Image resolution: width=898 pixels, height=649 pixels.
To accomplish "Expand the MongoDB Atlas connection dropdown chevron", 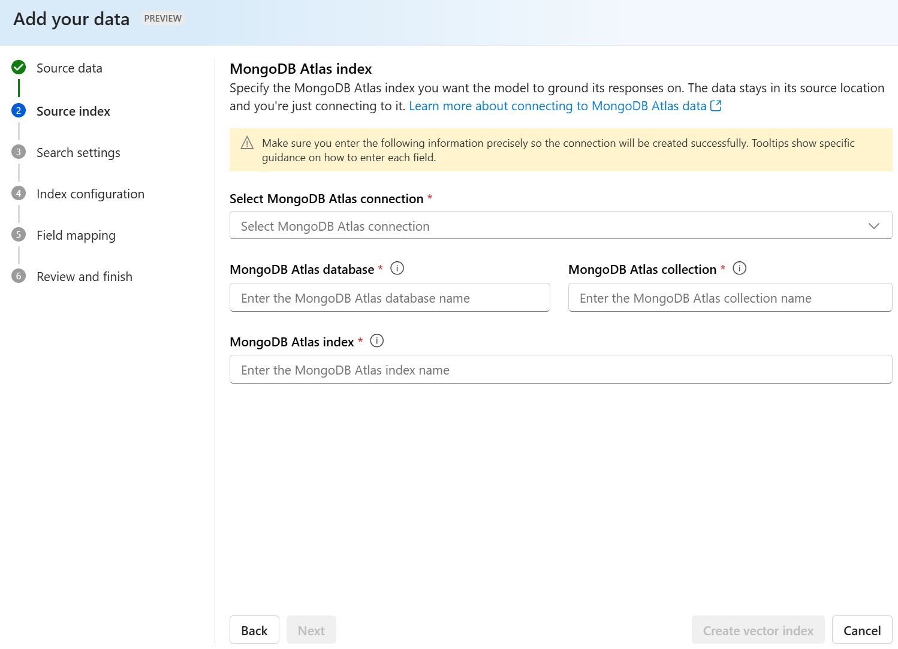I will (x=873, y=226).
